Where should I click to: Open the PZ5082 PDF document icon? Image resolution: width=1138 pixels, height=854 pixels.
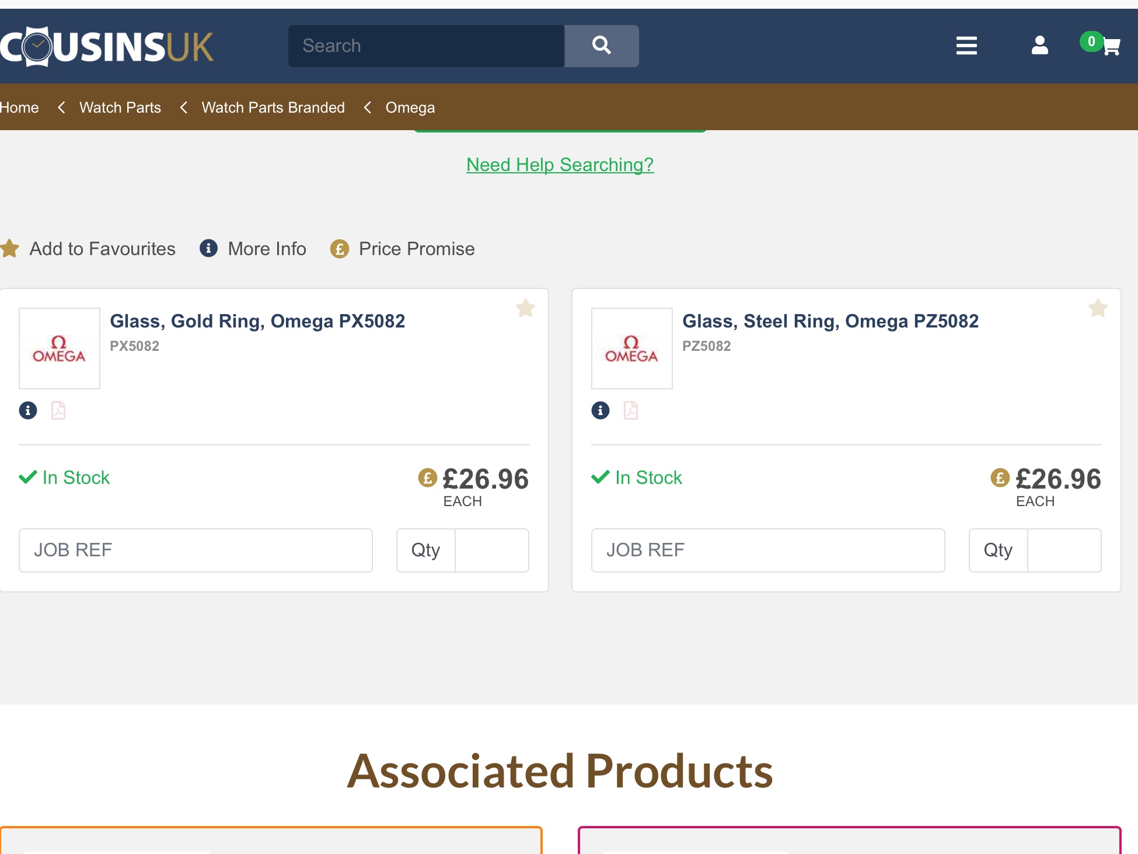pyautogui.click(x=631, y=410)
